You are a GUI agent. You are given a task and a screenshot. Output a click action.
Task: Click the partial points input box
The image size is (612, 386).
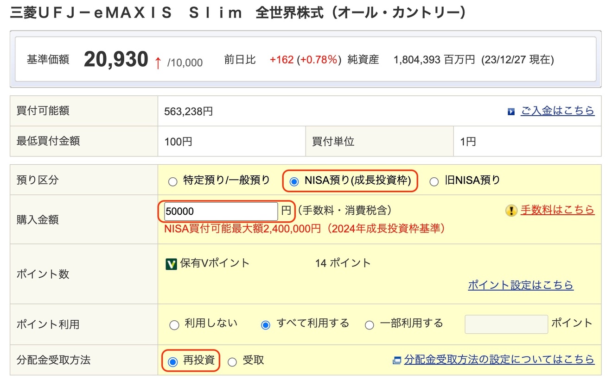pos(506,324)
